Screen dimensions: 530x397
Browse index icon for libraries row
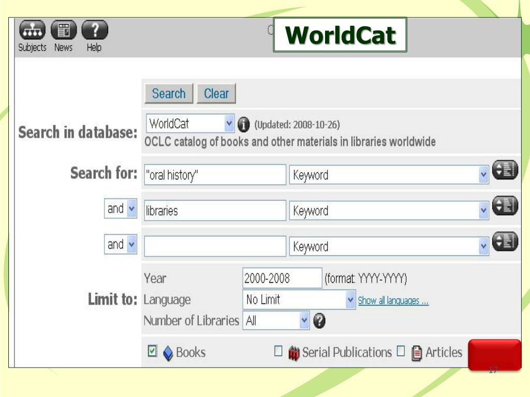pos(505,206)
